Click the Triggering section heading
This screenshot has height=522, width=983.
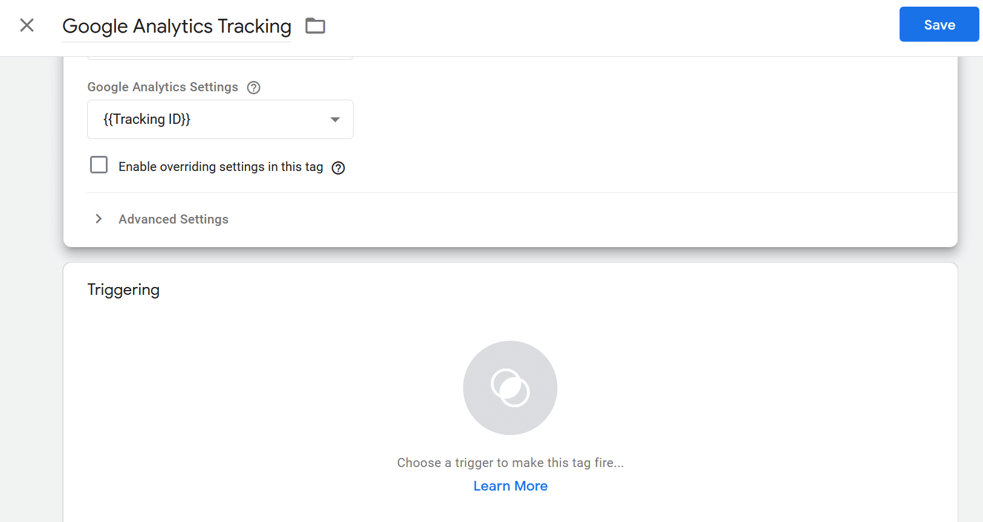tap(123, 290)
